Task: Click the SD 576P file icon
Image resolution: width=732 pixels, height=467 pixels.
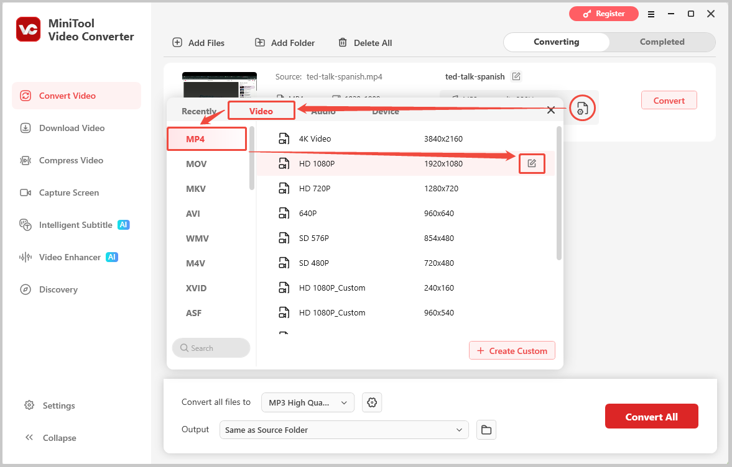Action: pos(284,238)
